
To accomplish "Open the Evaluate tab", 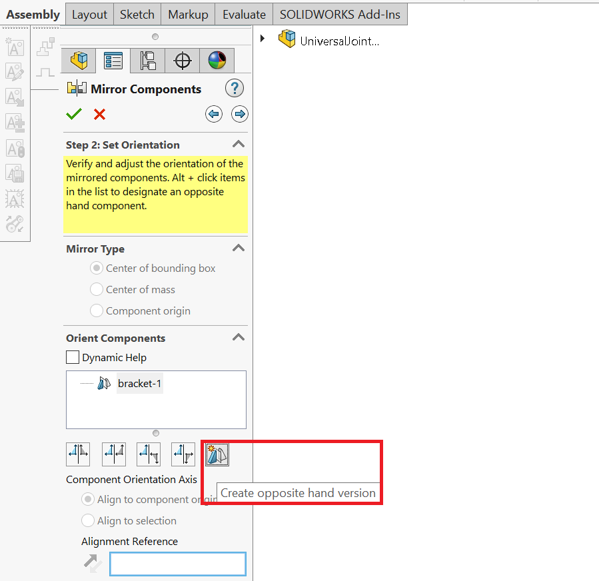I will point(244,14).
